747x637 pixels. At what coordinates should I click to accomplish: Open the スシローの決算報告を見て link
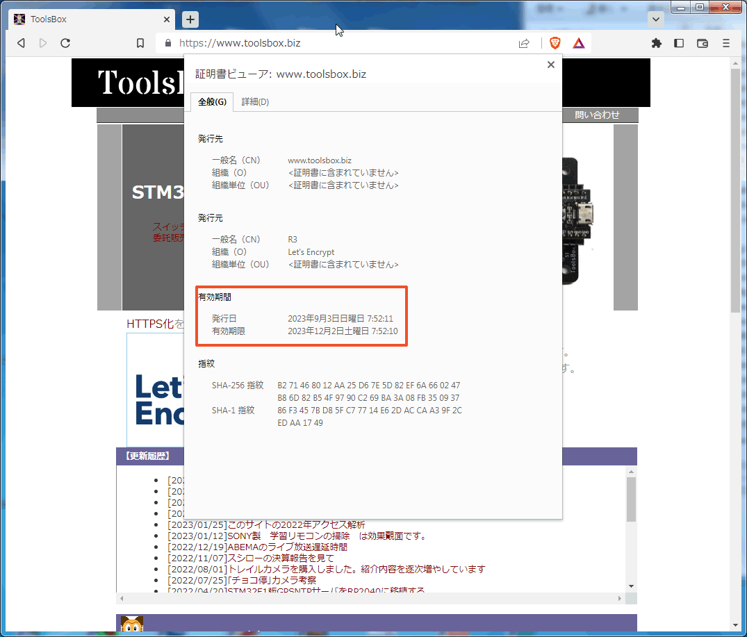coord(281,558)
